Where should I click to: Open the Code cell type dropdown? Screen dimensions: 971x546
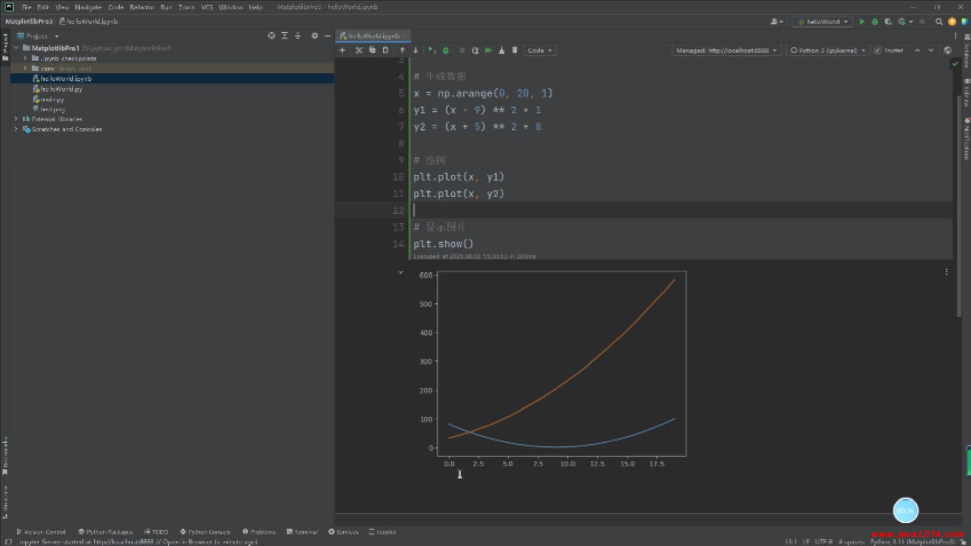click(539, 50)
